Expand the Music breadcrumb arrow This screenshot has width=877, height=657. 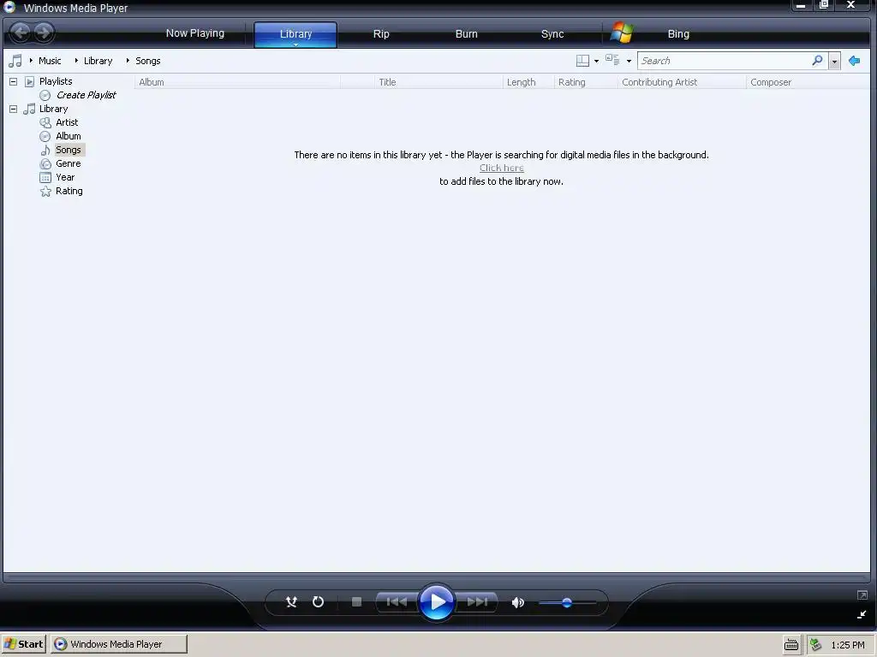pyautogui.click(x=31, y=61)
